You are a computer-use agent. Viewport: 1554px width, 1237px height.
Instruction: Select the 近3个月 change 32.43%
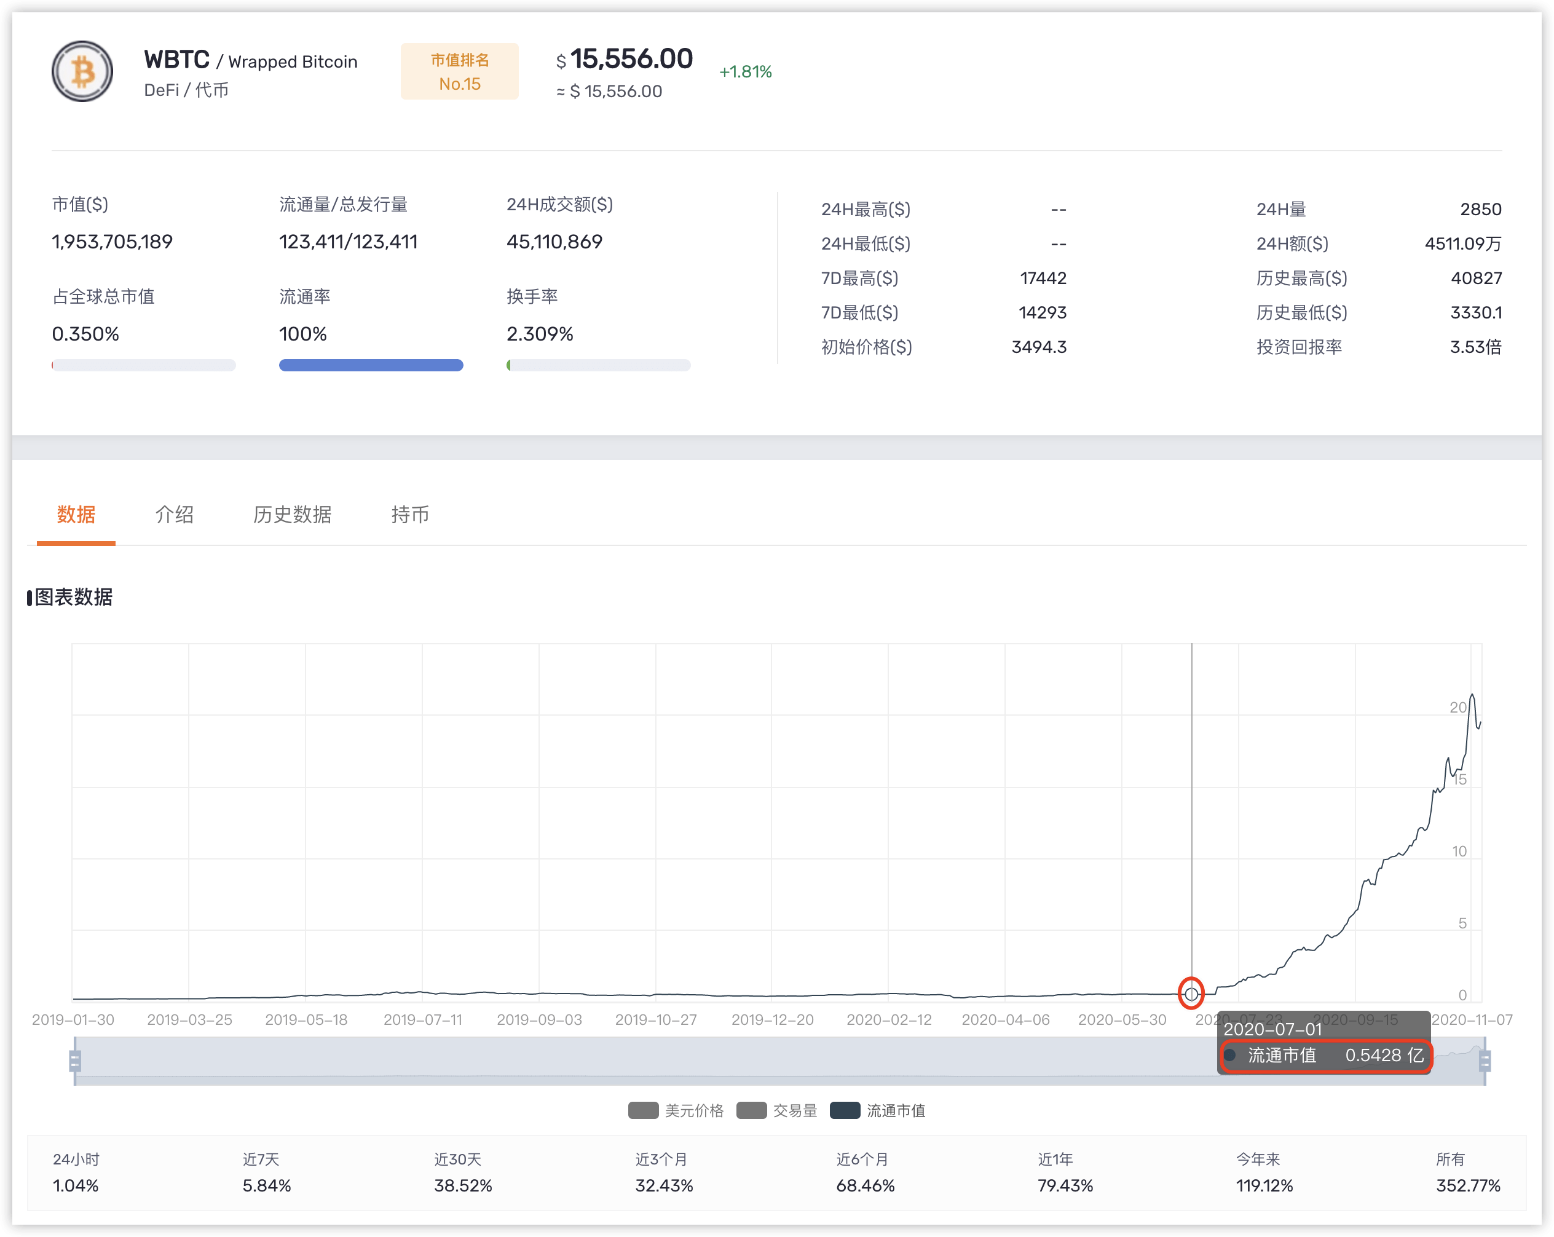[664, 1185]
